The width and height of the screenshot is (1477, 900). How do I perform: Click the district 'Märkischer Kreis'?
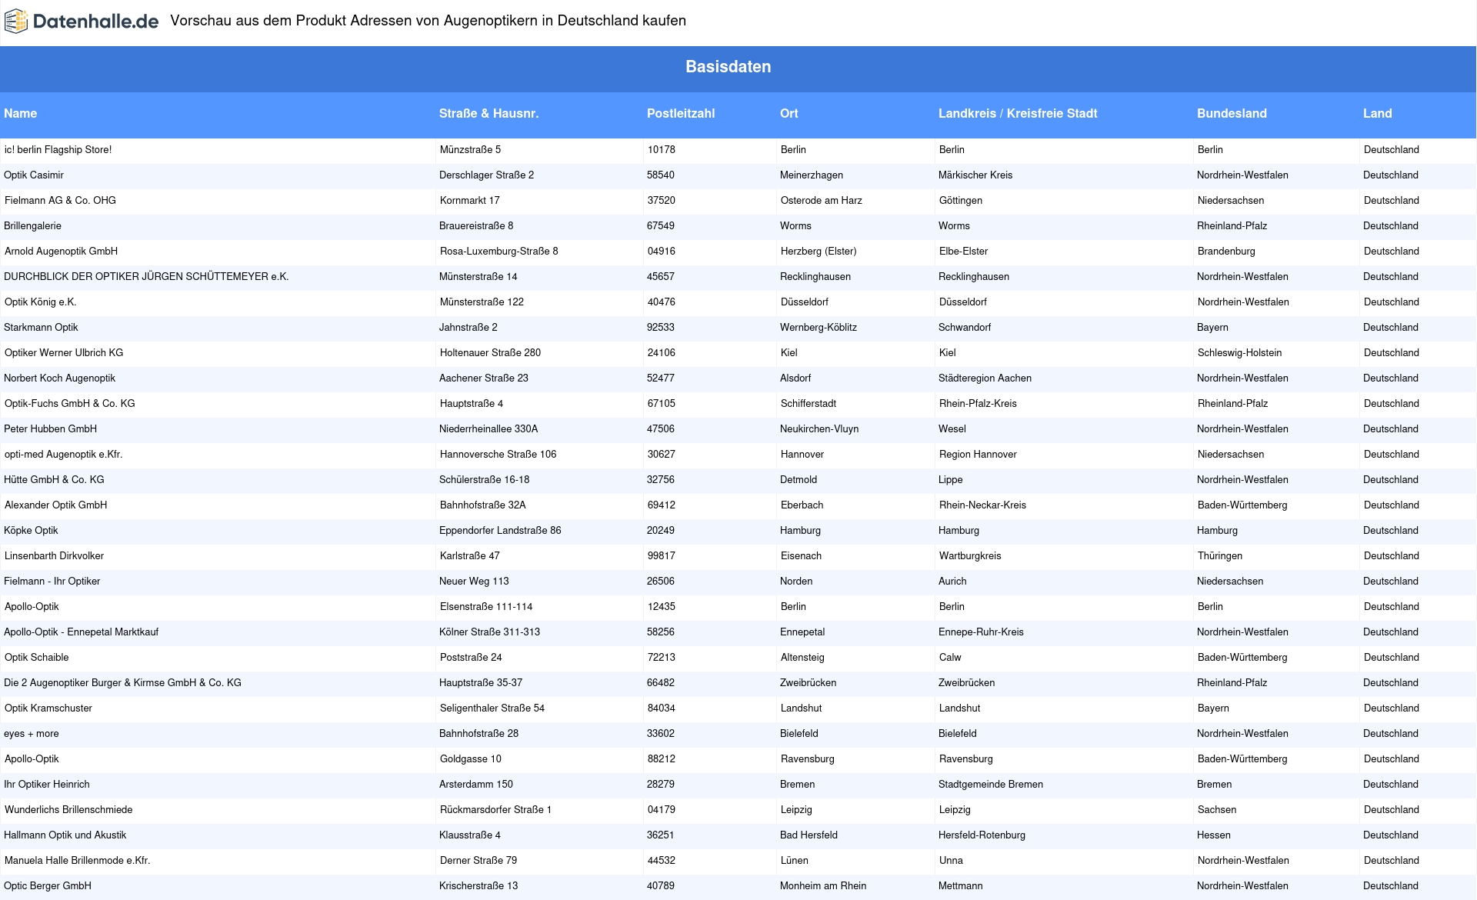coord(975,175)
